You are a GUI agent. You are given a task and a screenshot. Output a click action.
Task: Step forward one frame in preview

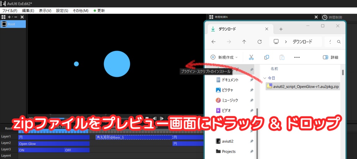click(x=161, y=118)
